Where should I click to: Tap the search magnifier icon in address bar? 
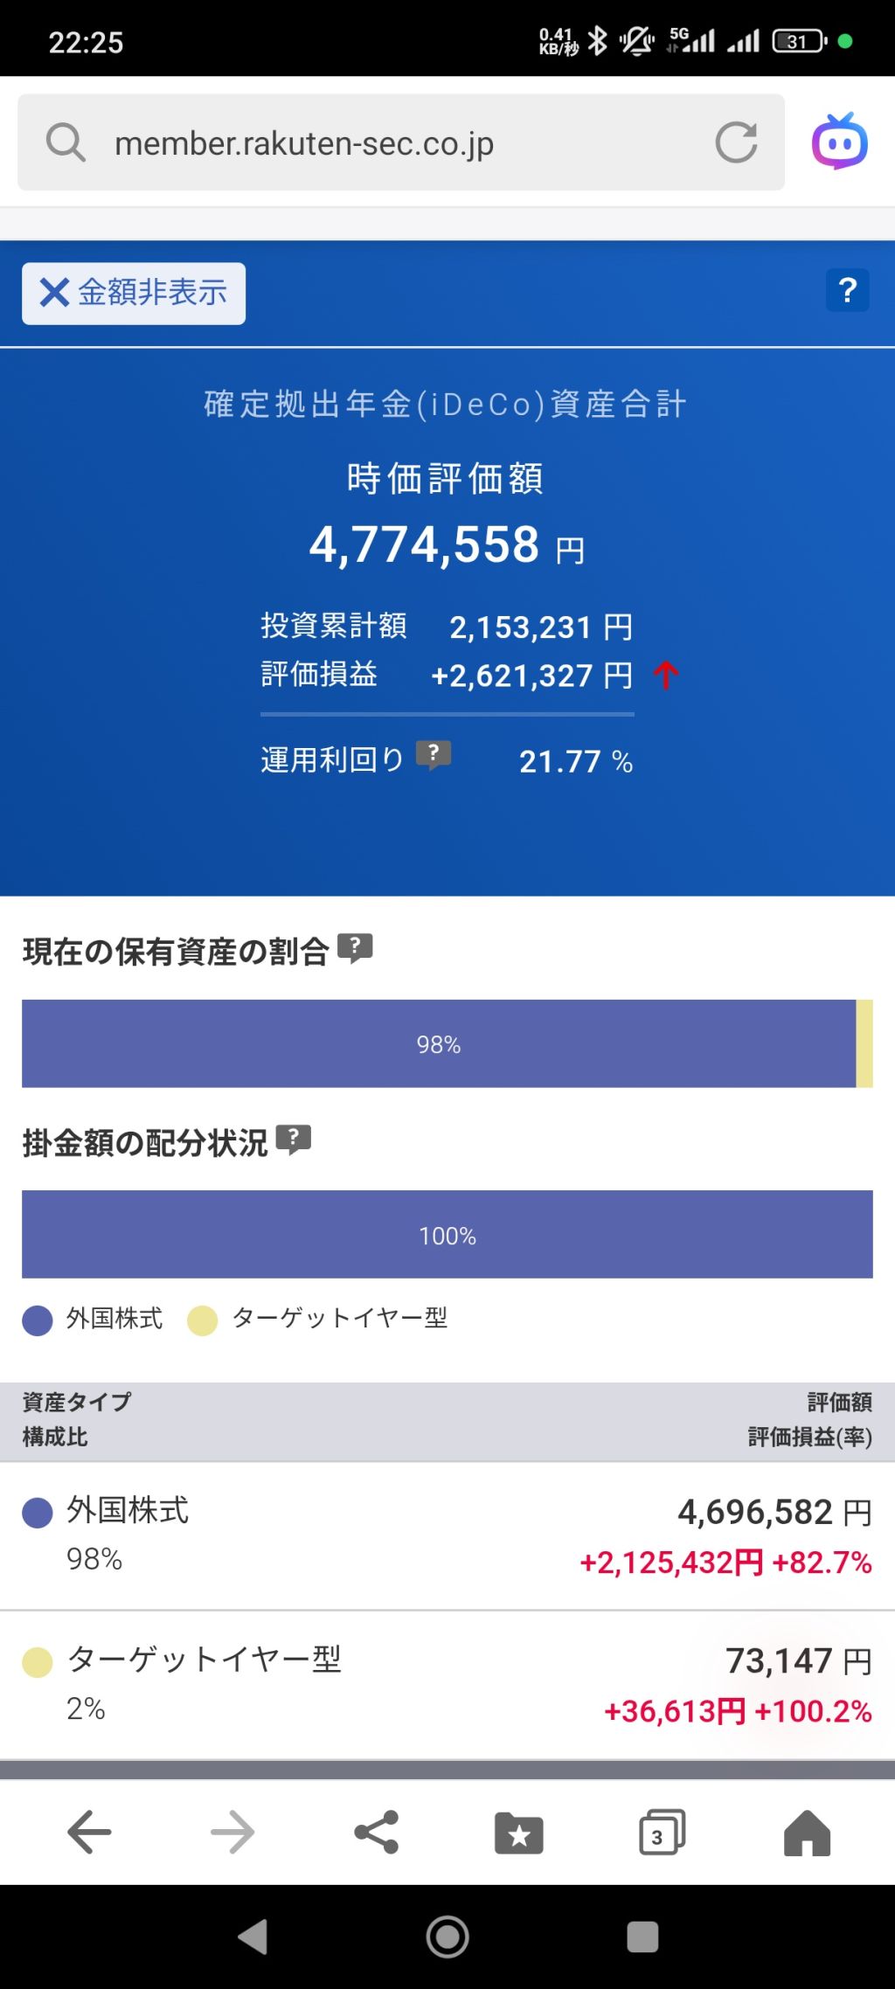pyautogui.click(x=66, y=142)
